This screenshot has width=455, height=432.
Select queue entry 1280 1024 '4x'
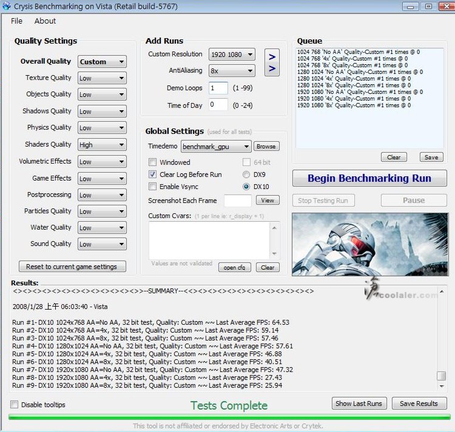pos(354,79)
